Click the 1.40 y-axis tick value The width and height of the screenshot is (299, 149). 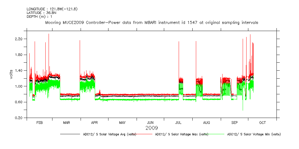pos(19,71)
